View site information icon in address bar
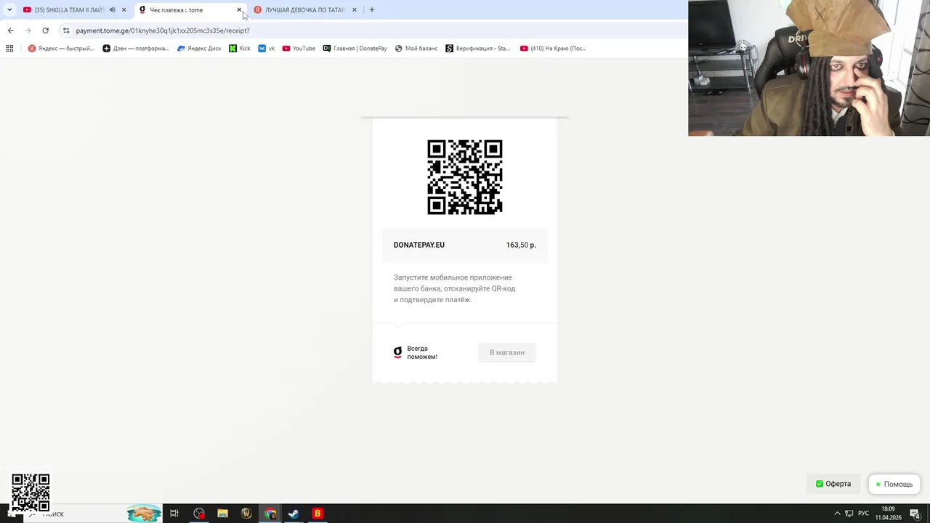This screenshot has height=523, width=930. coord(66,31)
